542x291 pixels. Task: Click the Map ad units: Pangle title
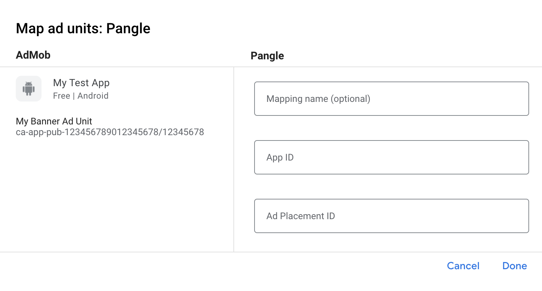(x=83, y=29)
